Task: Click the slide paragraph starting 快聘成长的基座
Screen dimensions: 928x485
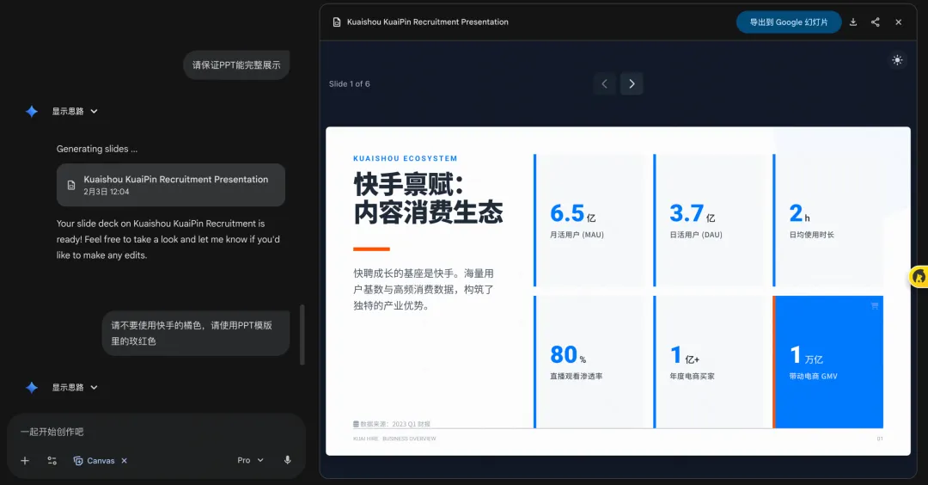Action: pos(424,290)
